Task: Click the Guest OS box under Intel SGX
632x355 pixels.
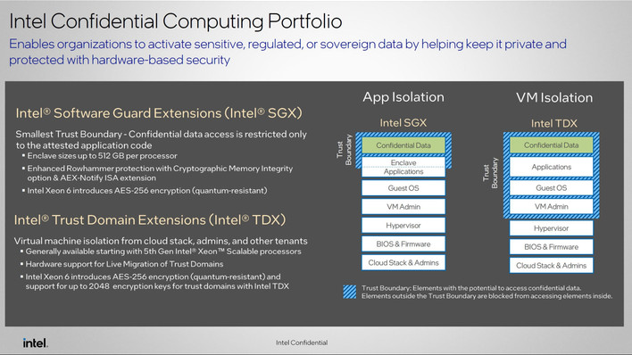Action: click(403, 188)
